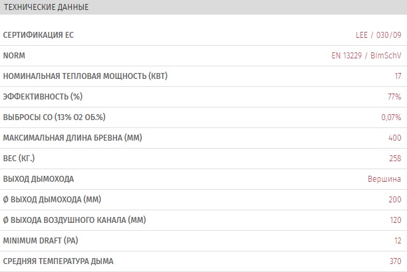
Task: Click the 0,07% CO emissions value
Action: click(x=391, y=117)
